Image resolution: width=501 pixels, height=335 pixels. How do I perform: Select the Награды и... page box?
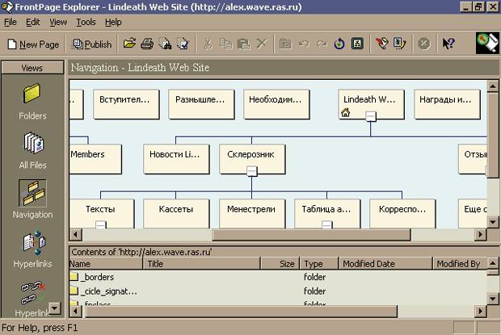click(447, 104)
